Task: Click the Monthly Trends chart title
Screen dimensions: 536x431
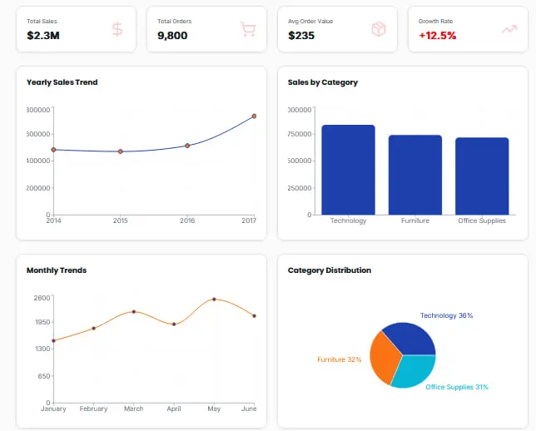Action: pos(57,270)
